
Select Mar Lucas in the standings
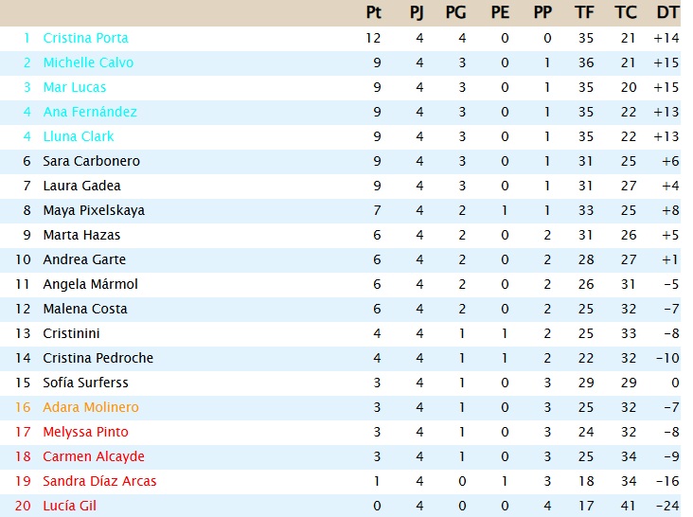[75, 87]
